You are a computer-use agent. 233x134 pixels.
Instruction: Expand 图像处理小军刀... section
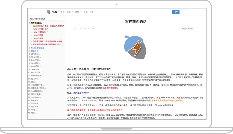pos(38,88)
